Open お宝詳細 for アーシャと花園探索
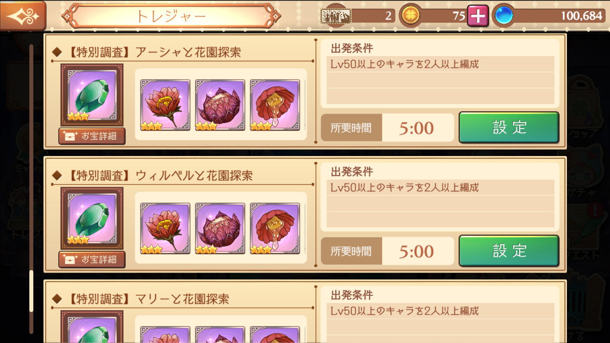Screen dimensions: 610x343 92,136
